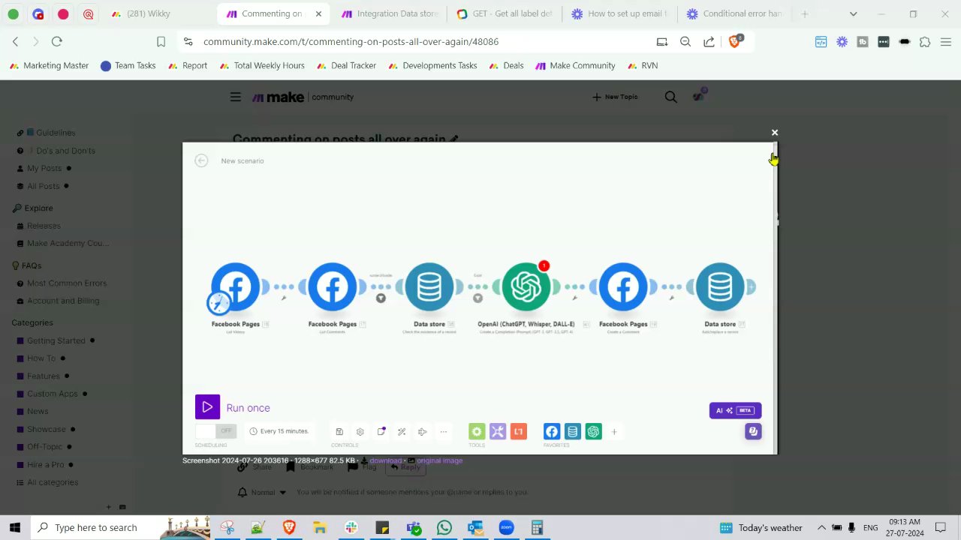Open the three-dots more controls menu
Image resolution: width=961 pixels, height=540 pixels.
coord(443,432)
